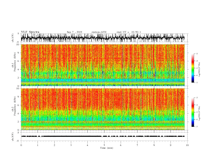The height and width of the screenshot is (163, 211).
Task: Click the "ch.1(V)" waveform axis label
Action: point(13,38)
